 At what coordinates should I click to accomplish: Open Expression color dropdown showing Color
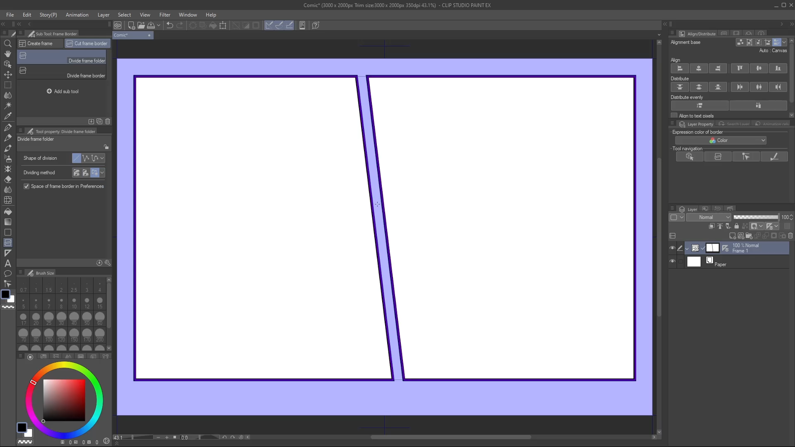(x=720, y=141)
